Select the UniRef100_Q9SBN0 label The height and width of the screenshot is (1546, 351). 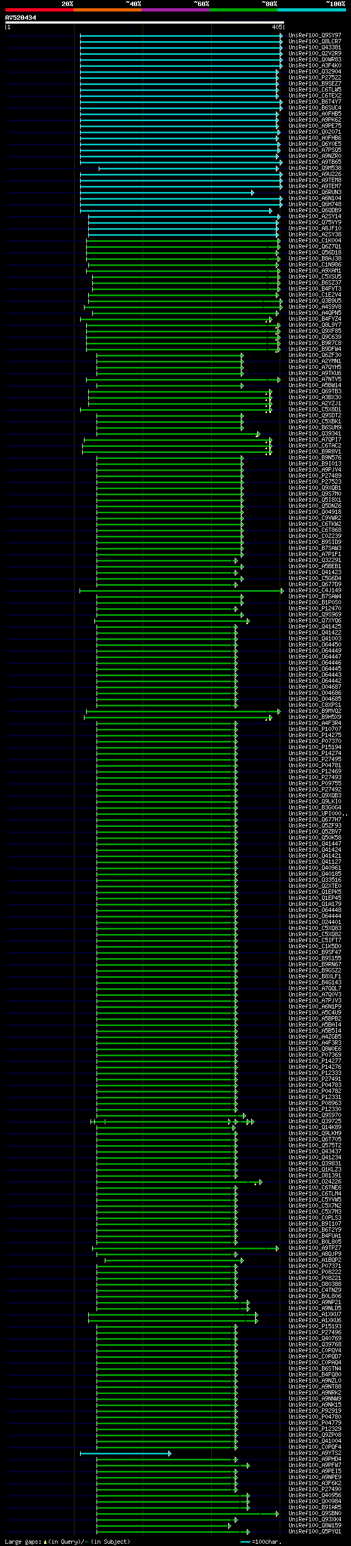tap(315, 1514)
